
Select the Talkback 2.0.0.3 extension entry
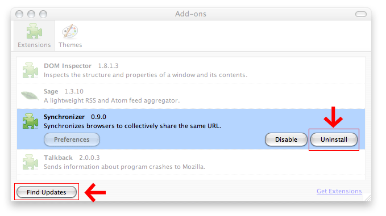pos(191,162)
